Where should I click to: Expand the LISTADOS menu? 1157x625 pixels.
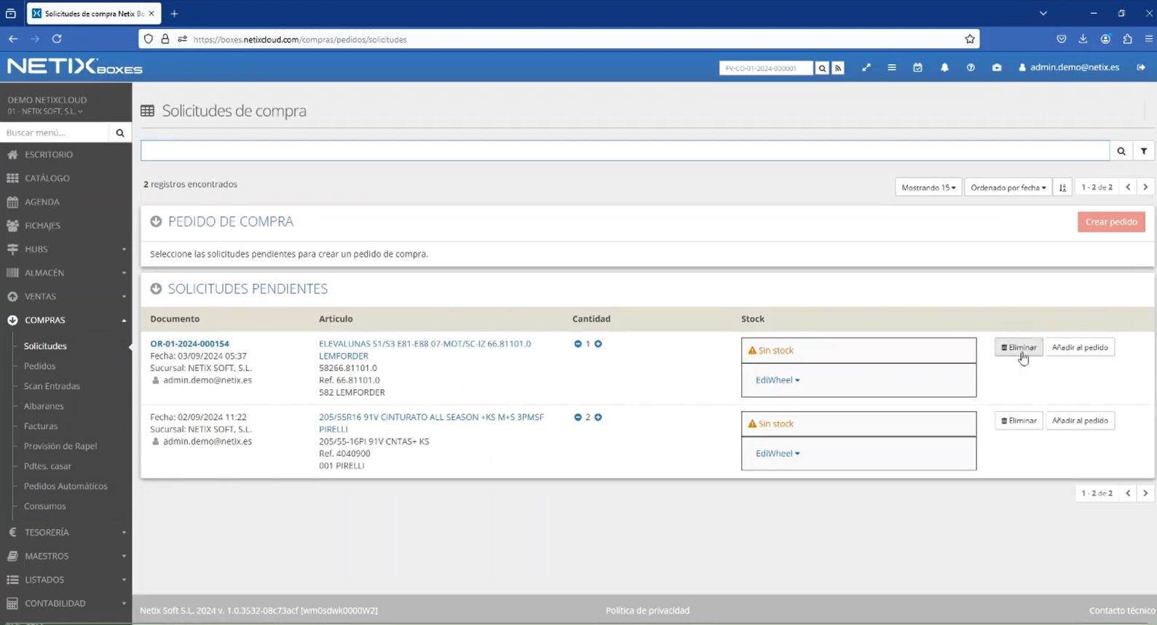66,580
